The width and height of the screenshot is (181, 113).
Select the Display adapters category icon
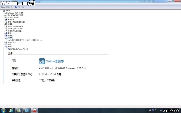[6, 47]
